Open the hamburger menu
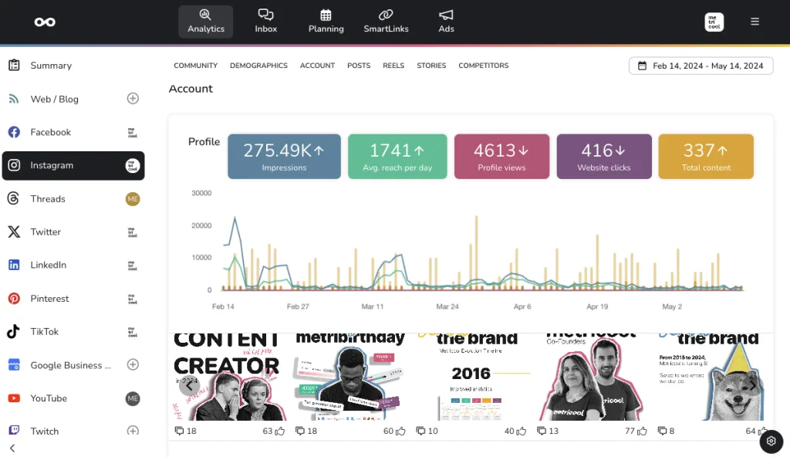 [755, 22]
